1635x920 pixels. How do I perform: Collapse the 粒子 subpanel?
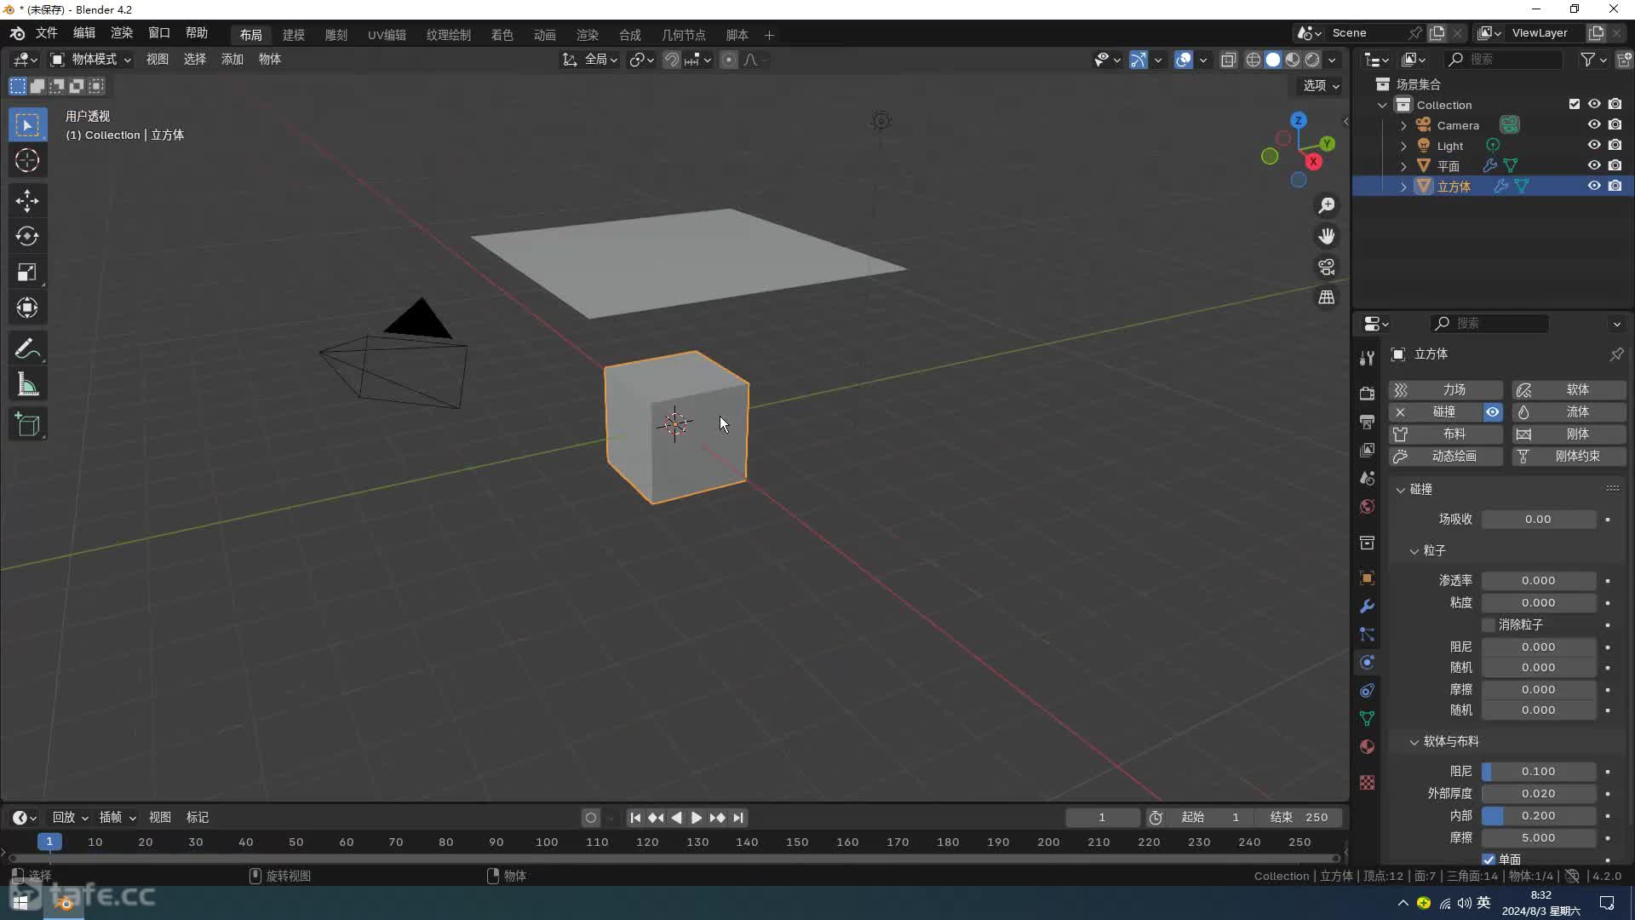pyautogui.click(x=1414, y=551)
